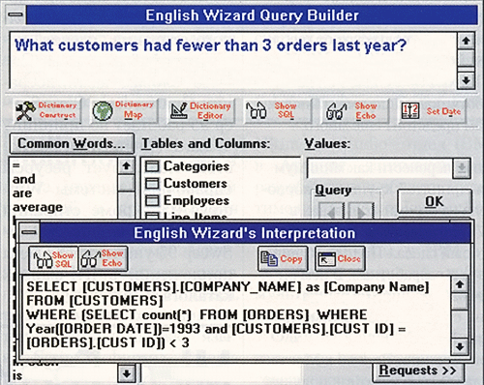Screen dimensions: 484x385
Task: Click next Query arrow button
Action: pos(361,212)
